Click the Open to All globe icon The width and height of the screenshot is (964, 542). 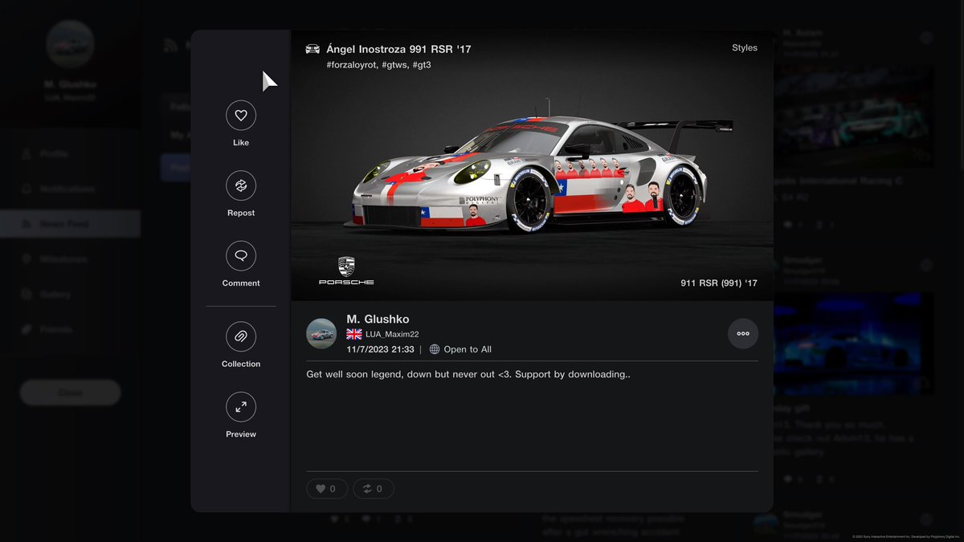click(x=435, y=349)
